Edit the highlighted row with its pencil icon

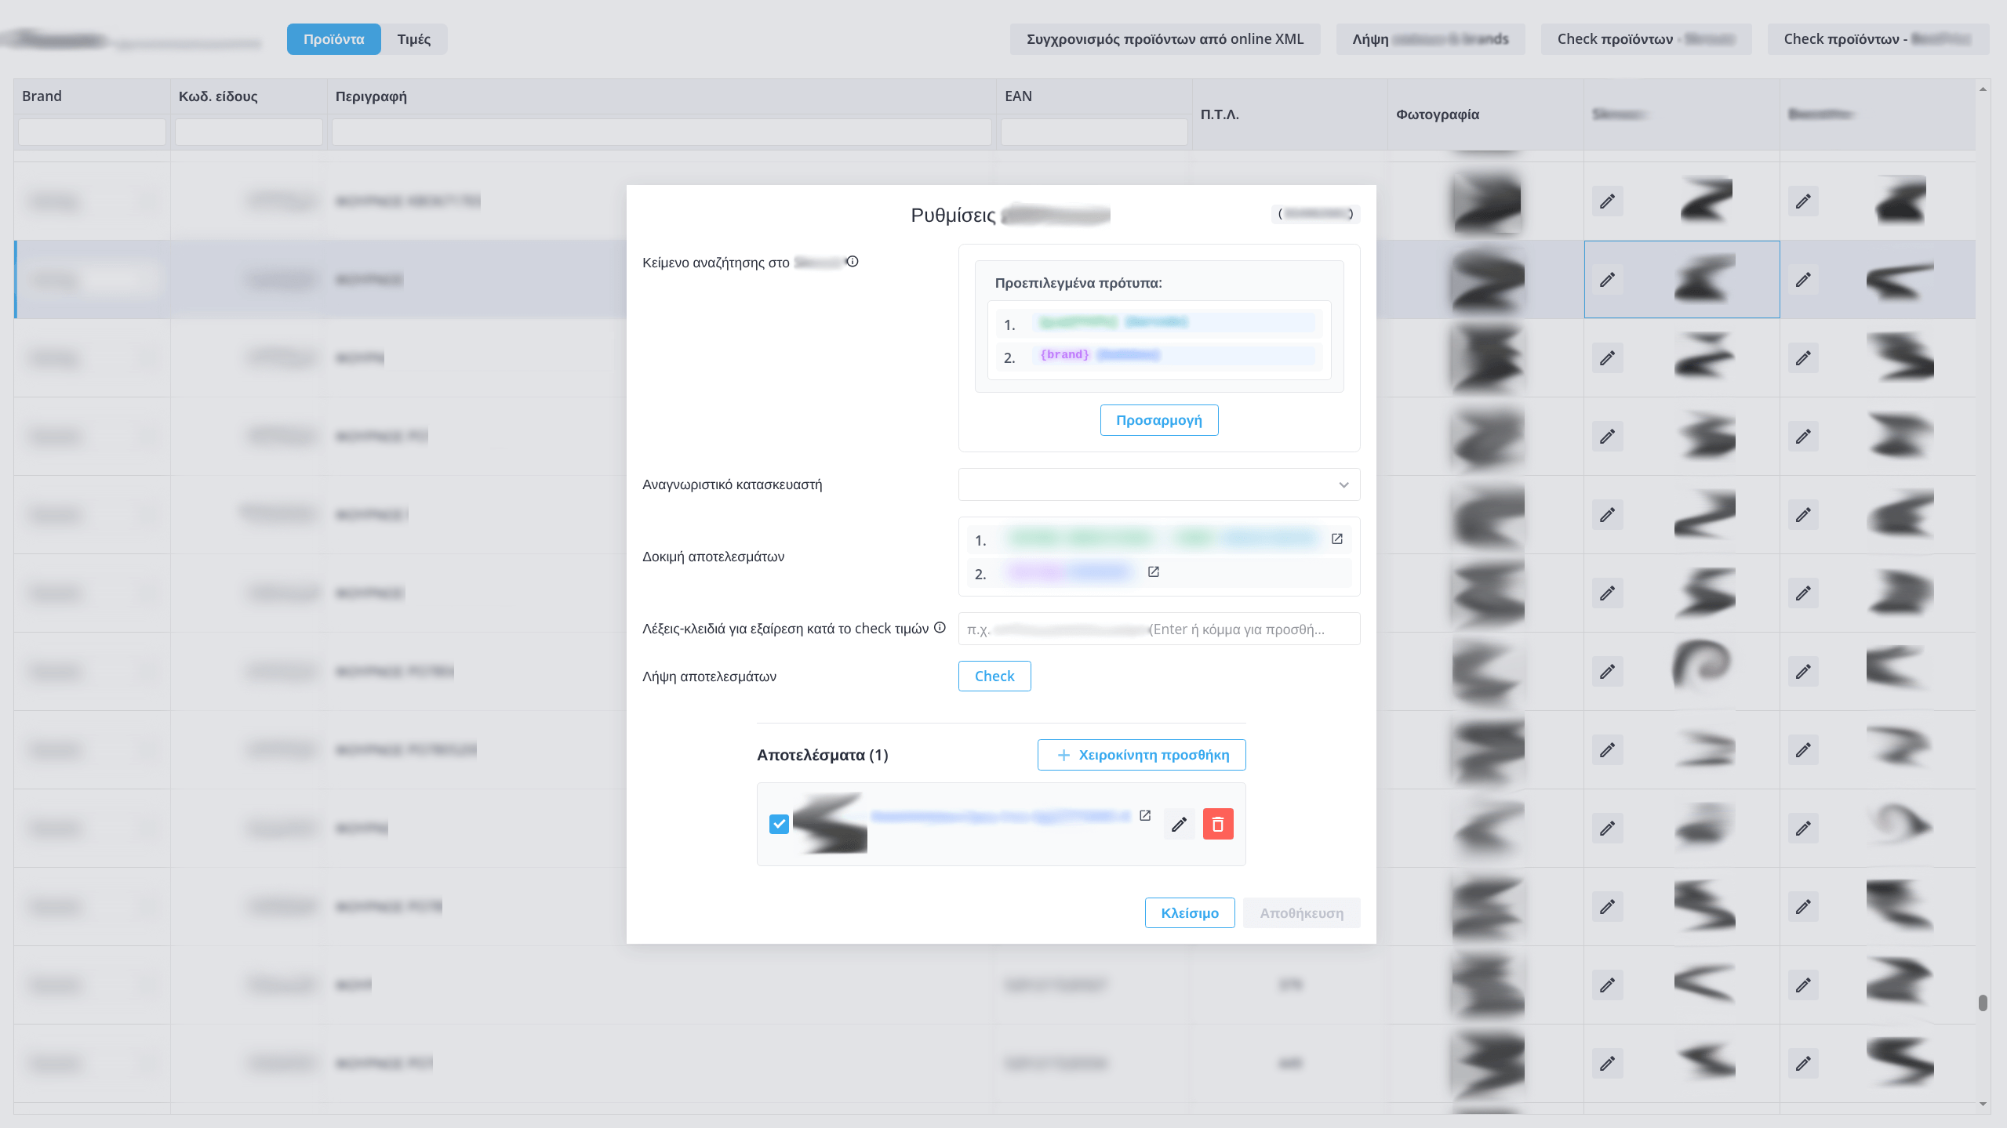1606,279
